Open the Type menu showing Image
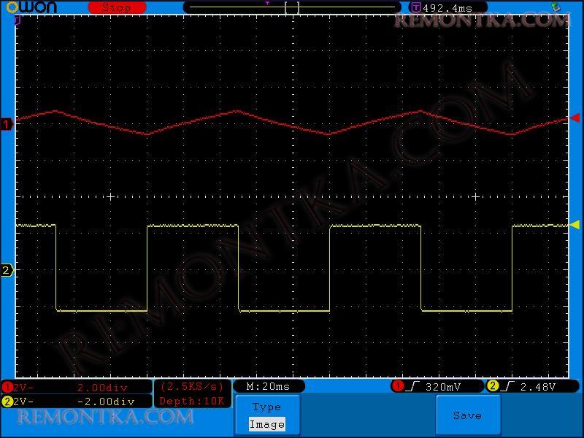 266,415
